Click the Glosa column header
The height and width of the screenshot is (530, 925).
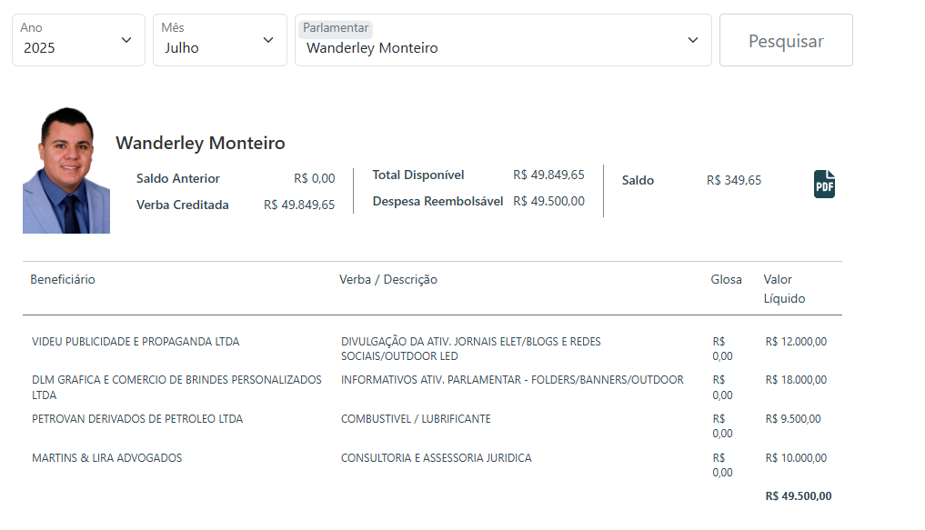click(726, 279)
